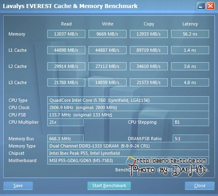Click the Save button
218x196 pixels.
click(x=18, y=185)
